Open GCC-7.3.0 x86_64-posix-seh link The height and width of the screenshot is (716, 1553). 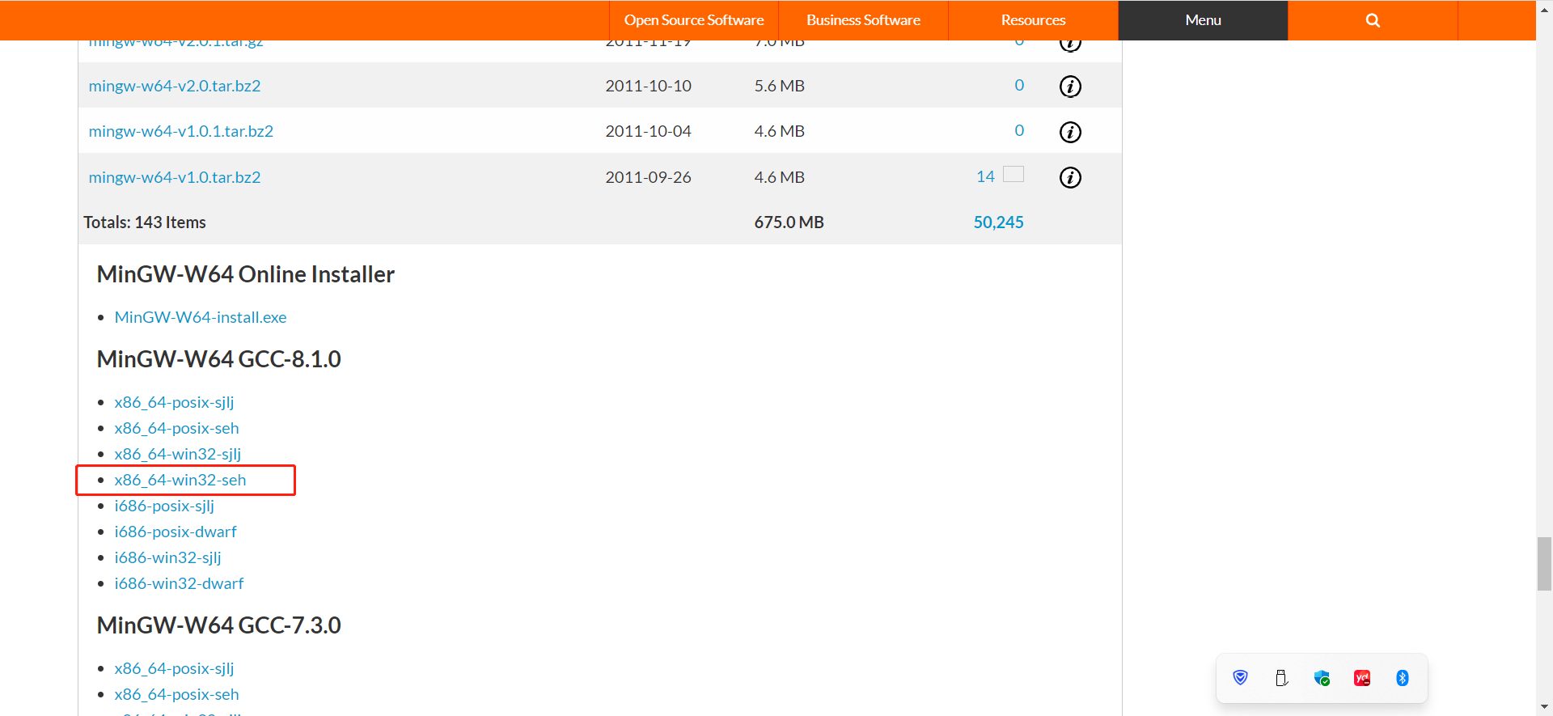click(176, 694)
